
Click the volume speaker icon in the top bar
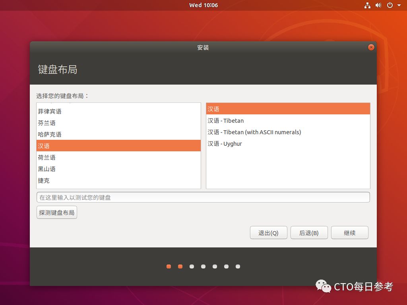[x=378, y=5]
